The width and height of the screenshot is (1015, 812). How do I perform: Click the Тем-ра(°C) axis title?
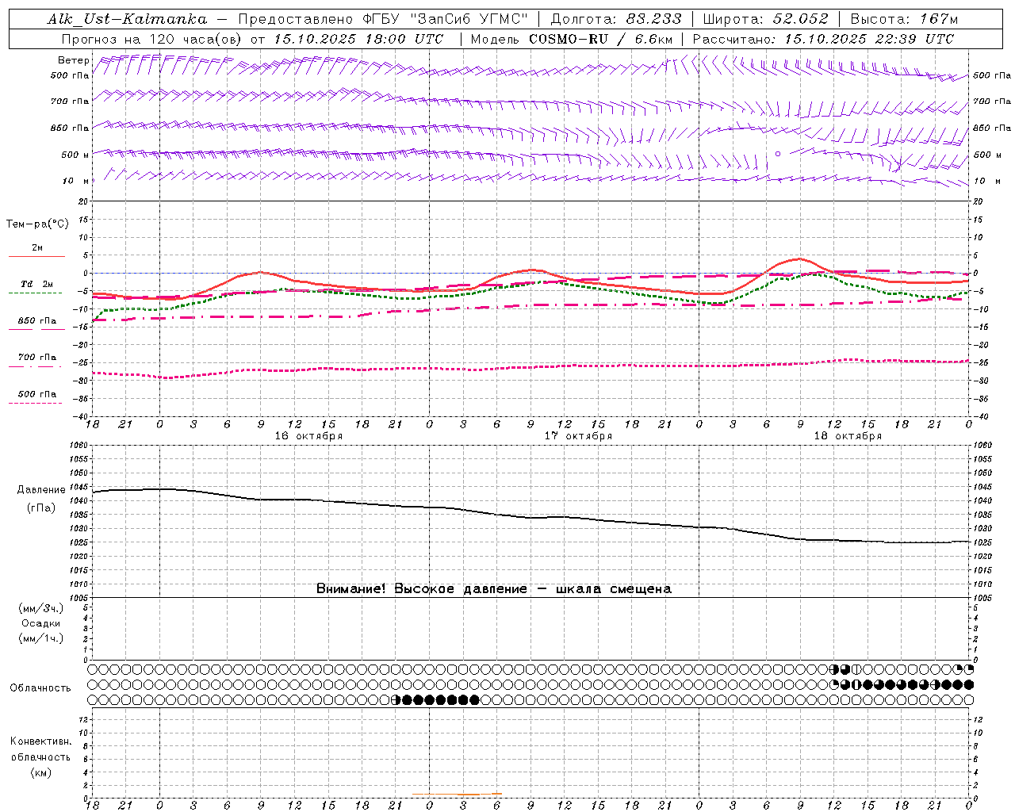pos(37,224)
